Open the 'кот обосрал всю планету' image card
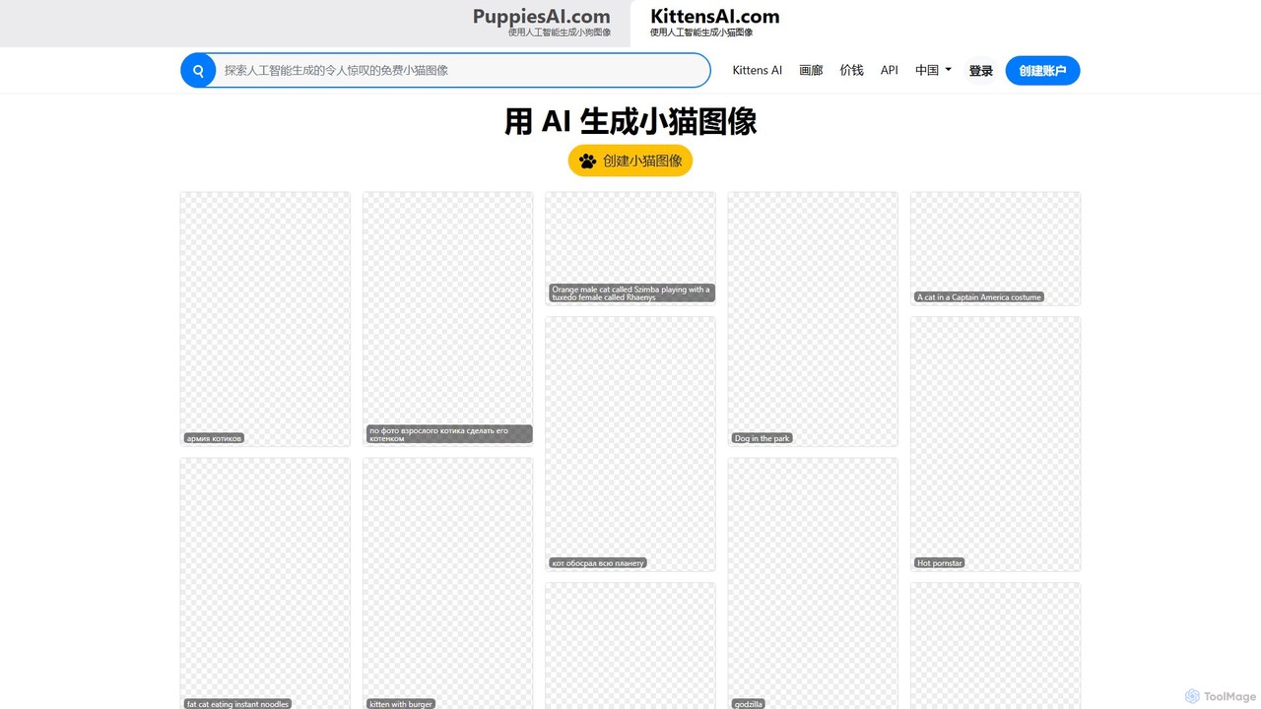1261x709 pixels. pos(630,444)
